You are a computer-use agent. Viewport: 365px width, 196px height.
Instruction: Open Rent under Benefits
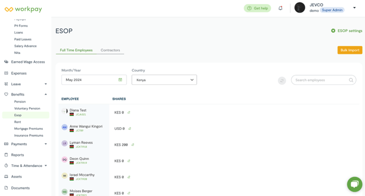click(18, 122)
